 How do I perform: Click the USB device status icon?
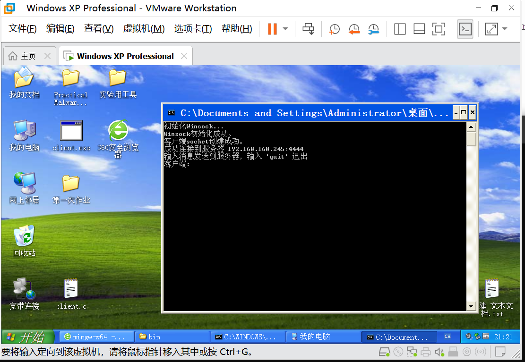click(x=453, y=352)
